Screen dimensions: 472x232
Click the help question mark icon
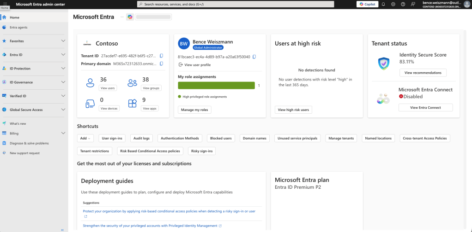pyautogui.click(x=403, y=4)
